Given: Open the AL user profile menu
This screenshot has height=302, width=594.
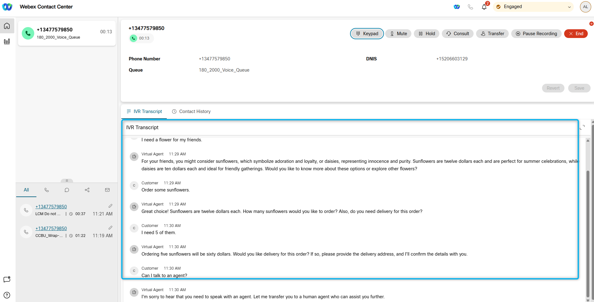Looking at the screenshot, I should coord(585,7).
